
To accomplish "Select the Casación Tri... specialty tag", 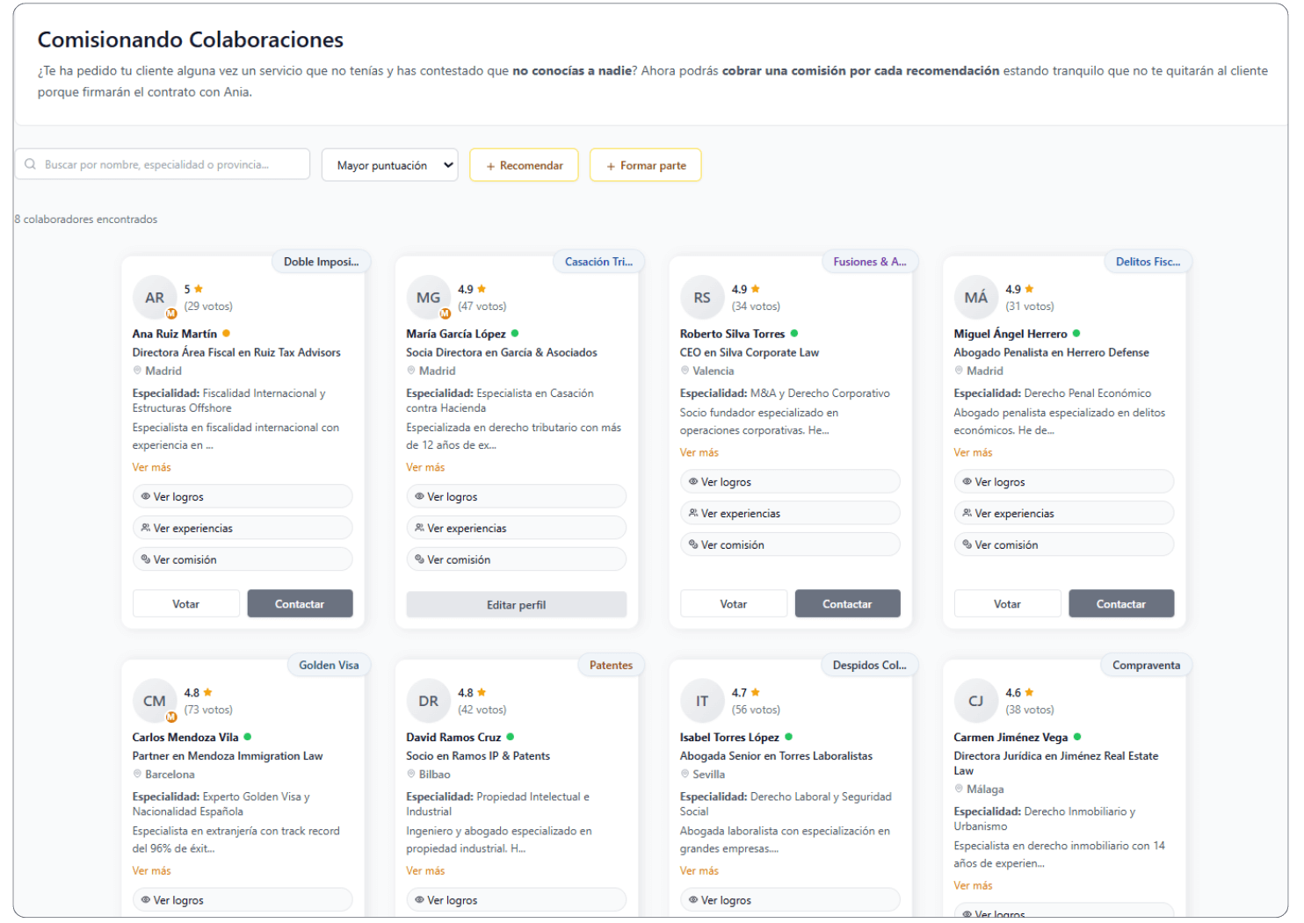I will pyautogui.click(x=598, y=262).
